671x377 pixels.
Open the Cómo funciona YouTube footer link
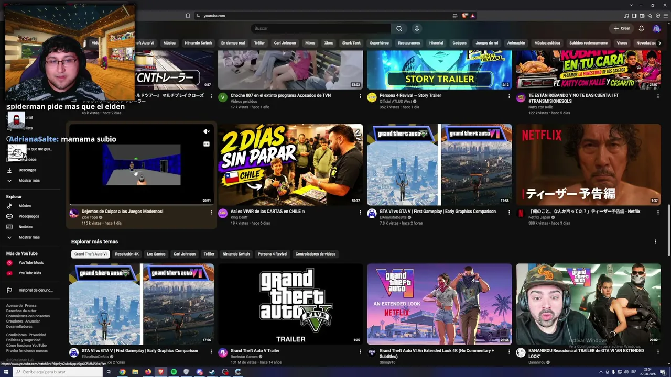(x=27, y=346)
